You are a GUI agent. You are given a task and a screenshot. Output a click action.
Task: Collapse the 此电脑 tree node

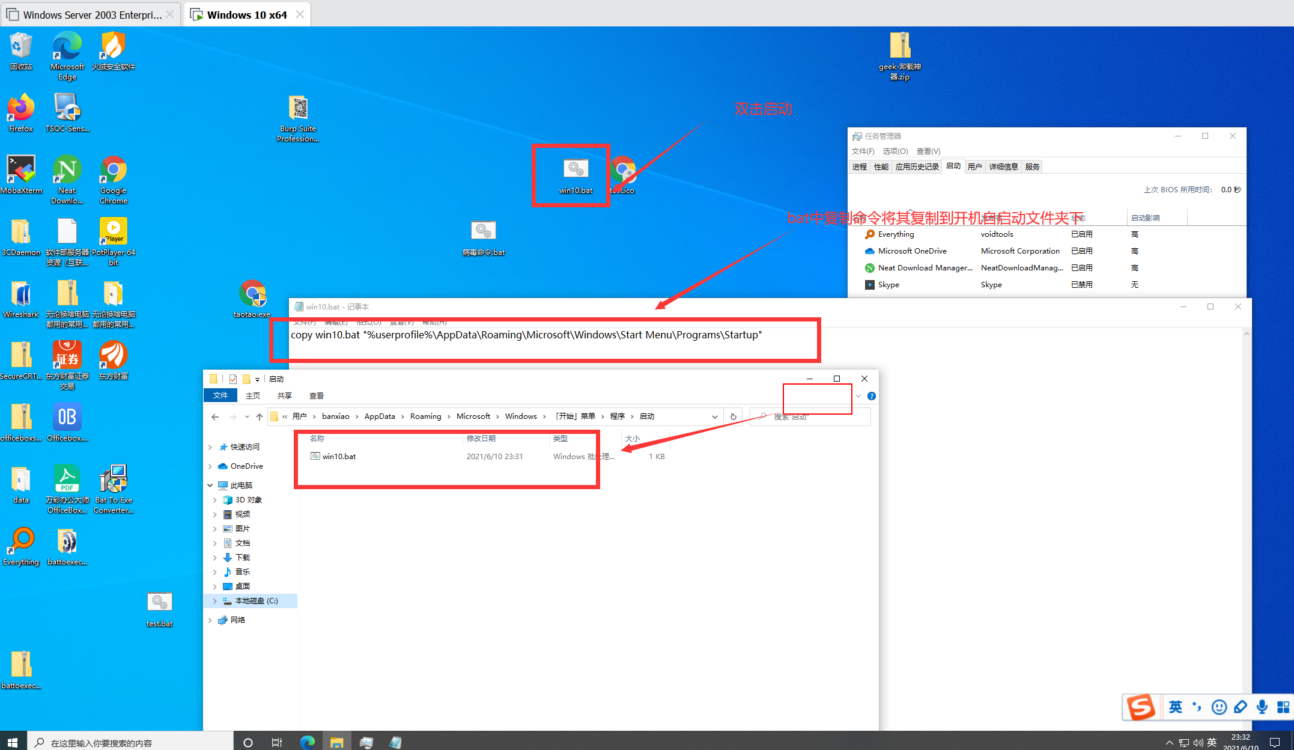point(210,485)
